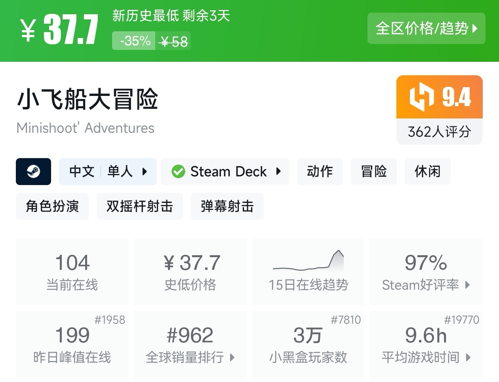The image size is (499, 382).
Task: Expand 平均游戏时间 details arrow
Action: 469,357
